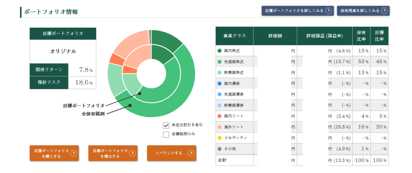
Task: Click 資産クラス column header
Action: click(x=234, y=36)
